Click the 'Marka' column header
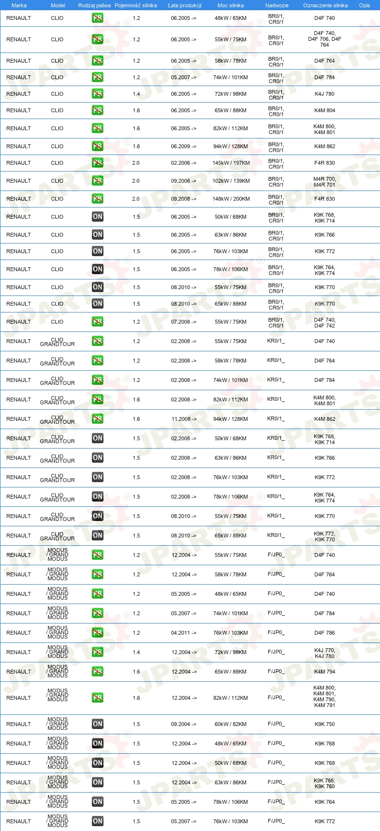This screenshot has width=380, height=831. point(19,5)
